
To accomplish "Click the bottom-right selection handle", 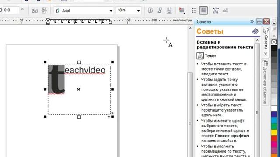I will (x=112, y=116).
